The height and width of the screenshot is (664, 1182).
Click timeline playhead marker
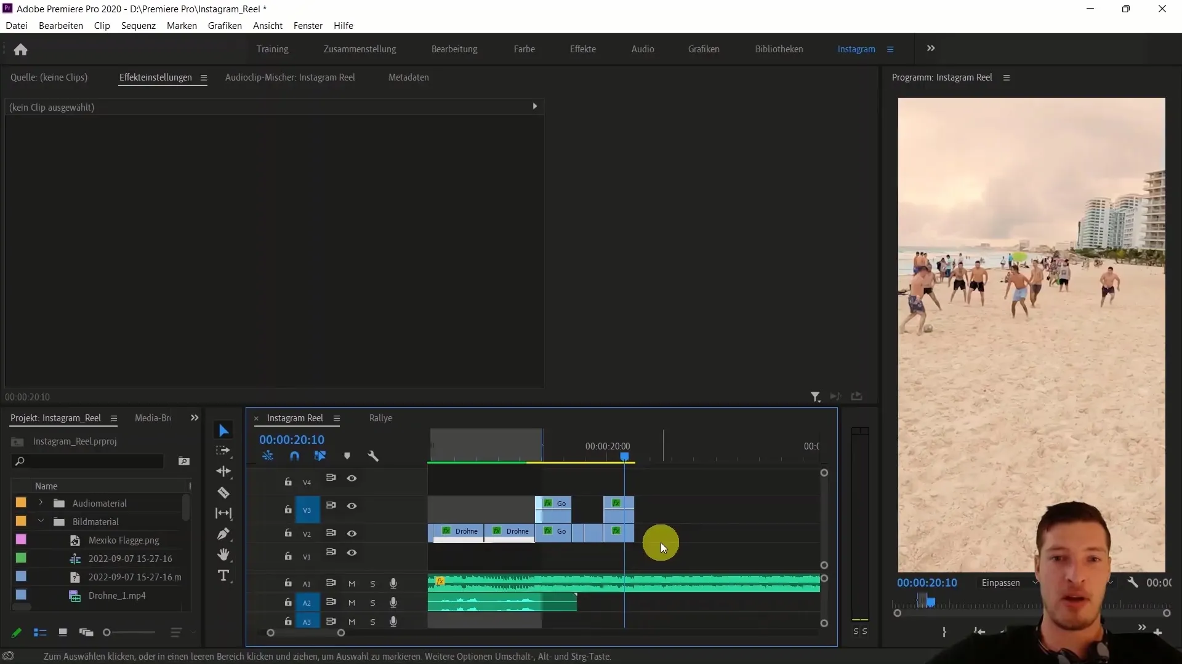pyautogui.click(x=624, y=456)
